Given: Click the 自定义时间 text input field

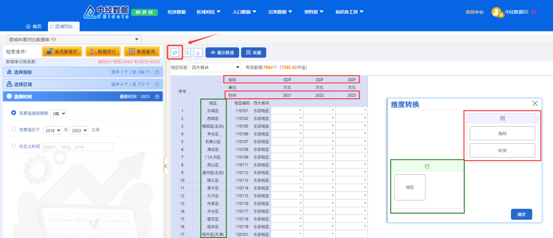Looking at the screenshot, I should pyautogui.click(x=77, y=147).
